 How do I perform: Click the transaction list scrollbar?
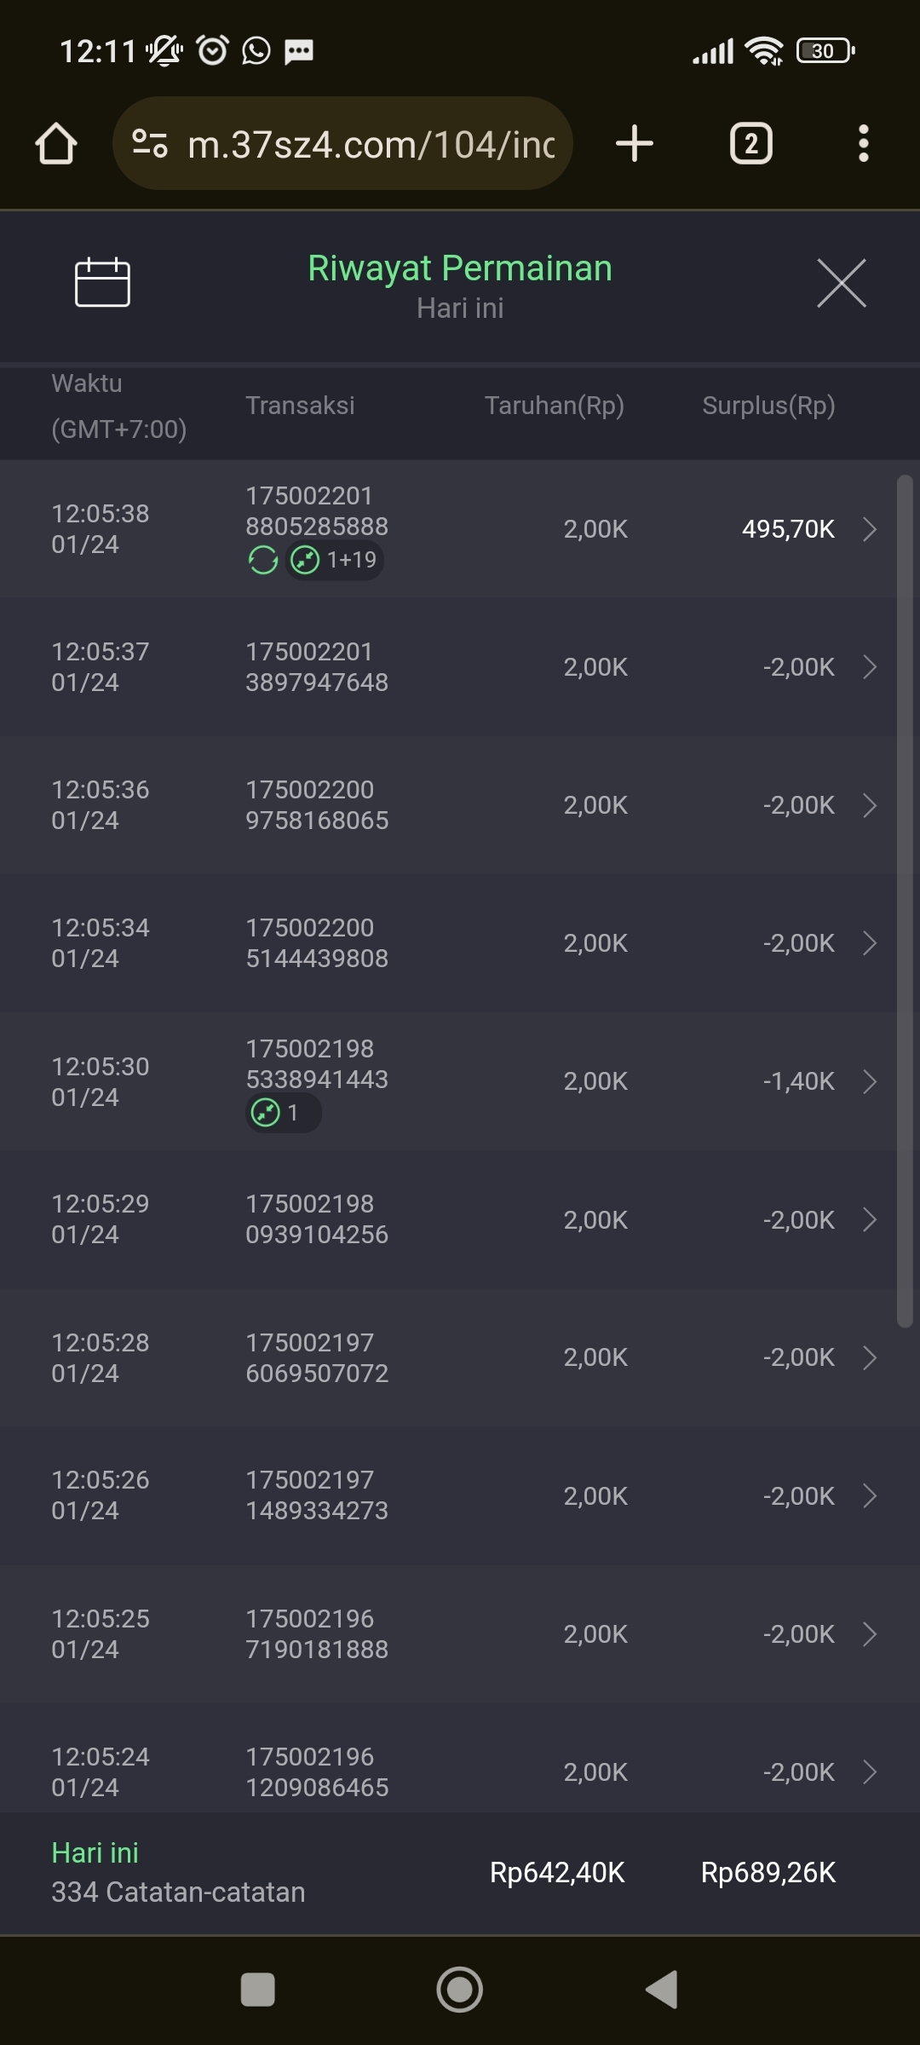(x=905, y=901)
